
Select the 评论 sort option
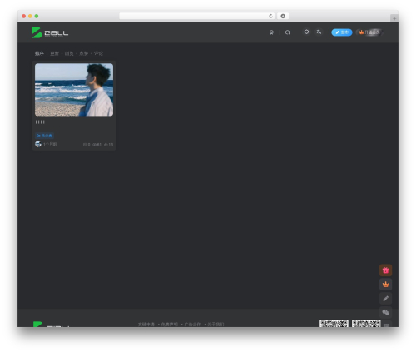coord(98,53)
